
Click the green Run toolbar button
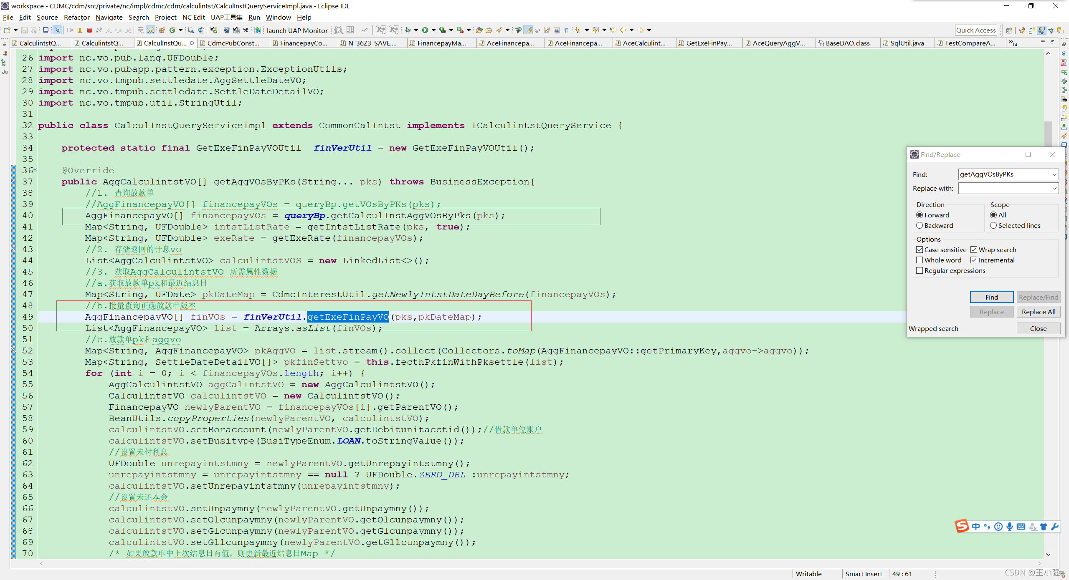coord(425,30)
